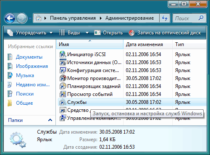Screen dimensions: 210x155
Task: Expand the Папки pane chevron
Action: (50, 120)
